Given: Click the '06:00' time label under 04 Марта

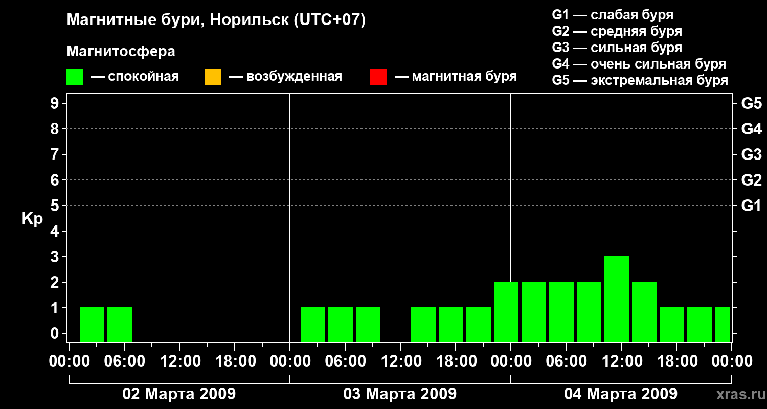Looking at the screenshot, I should point(566,361).
